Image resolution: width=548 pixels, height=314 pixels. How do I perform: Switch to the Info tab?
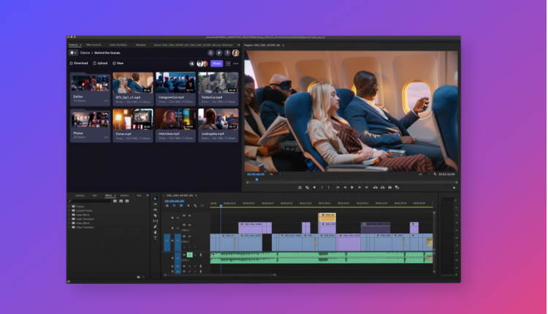point(95,196)
